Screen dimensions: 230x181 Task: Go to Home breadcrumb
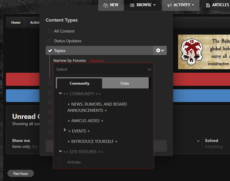tap(16, 22)
